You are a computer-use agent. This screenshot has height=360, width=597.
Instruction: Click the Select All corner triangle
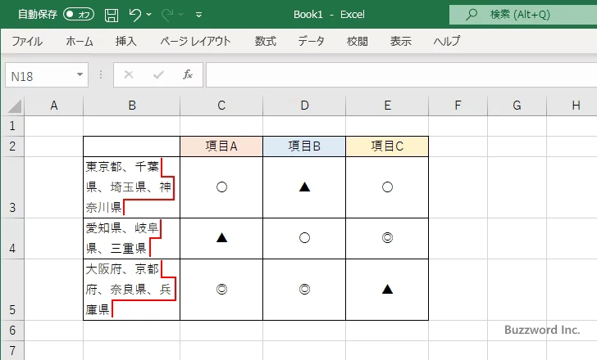pos(14,106)
